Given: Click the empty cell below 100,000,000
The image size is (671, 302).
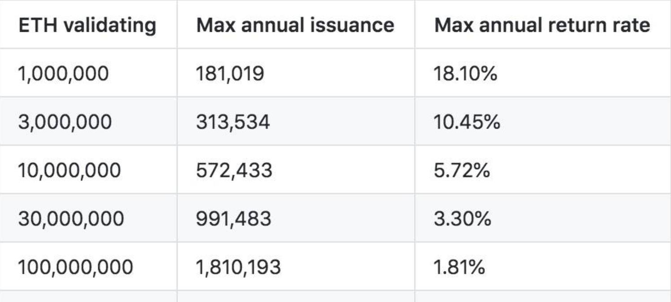Looking at the screenshot, I should 88,297.
